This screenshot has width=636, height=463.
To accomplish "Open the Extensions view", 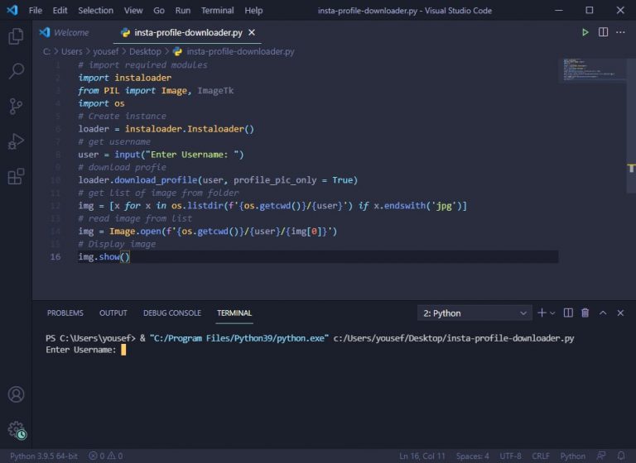I will coord(16,177).
